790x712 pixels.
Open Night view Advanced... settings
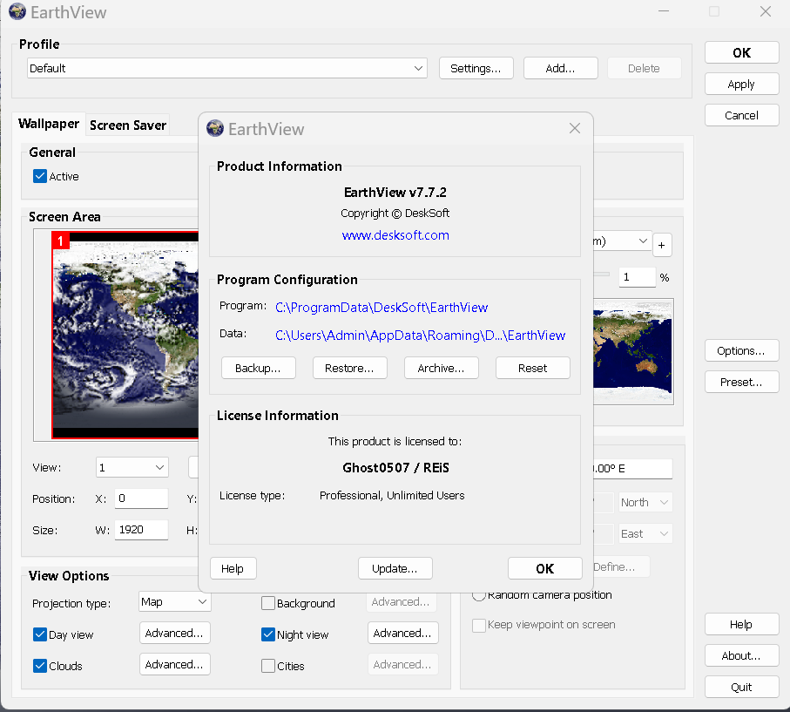click(x=402, y=634)
